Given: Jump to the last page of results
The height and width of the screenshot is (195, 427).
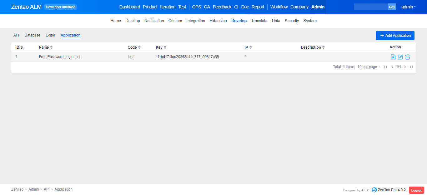Looking at the screenshot, I should coord(411,67).
